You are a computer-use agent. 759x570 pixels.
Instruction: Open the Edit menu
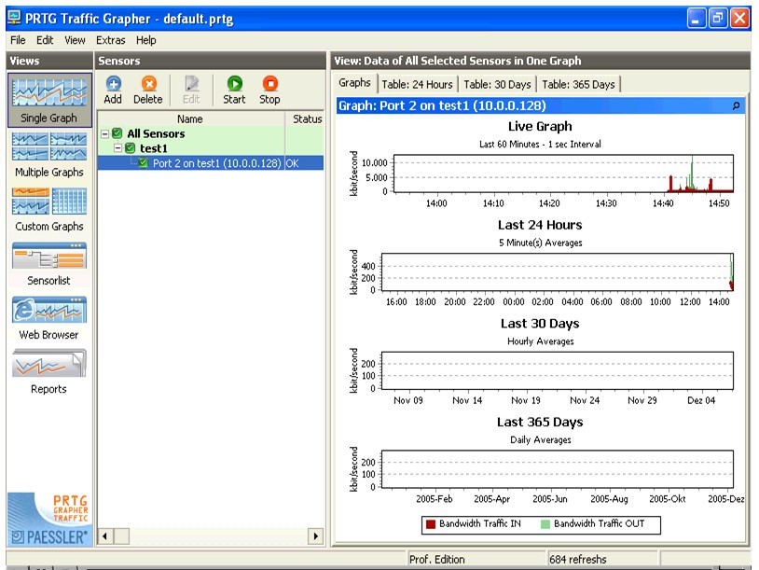[45, 40]
